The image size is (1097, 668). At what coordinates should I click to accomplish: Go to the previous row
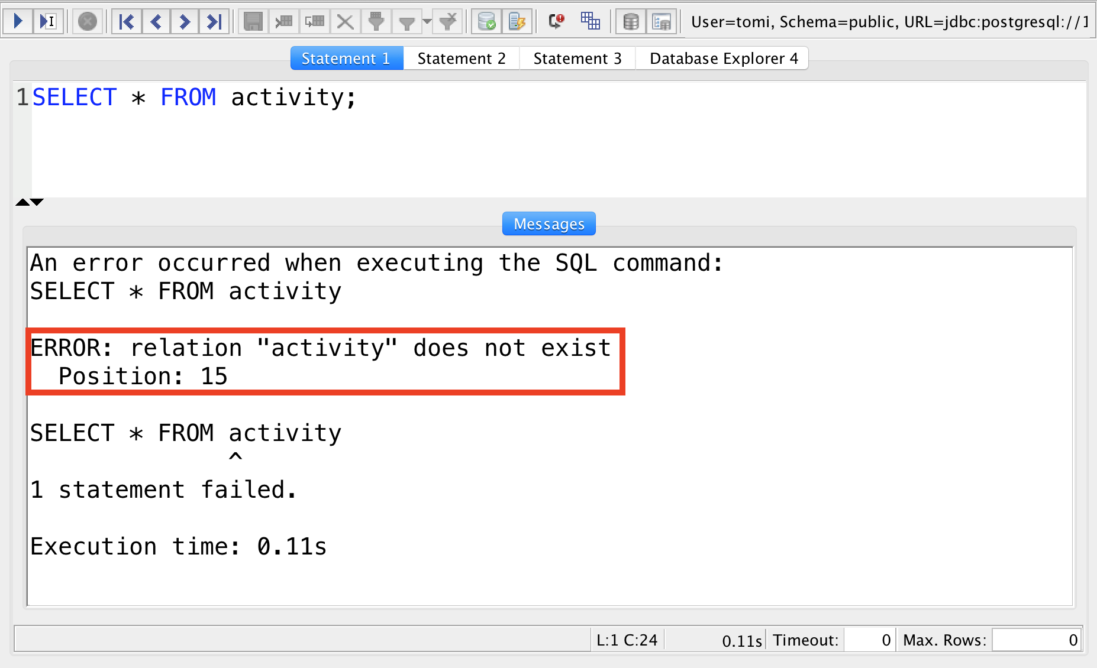156,21
